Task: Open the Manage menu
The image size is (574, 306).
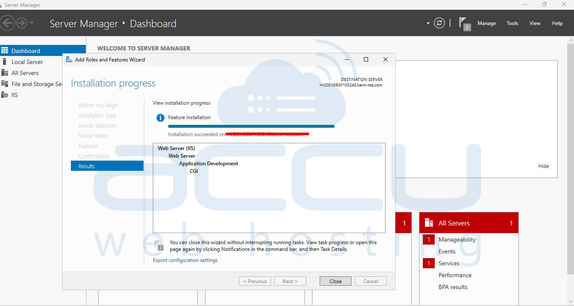Action: [487, 23]
